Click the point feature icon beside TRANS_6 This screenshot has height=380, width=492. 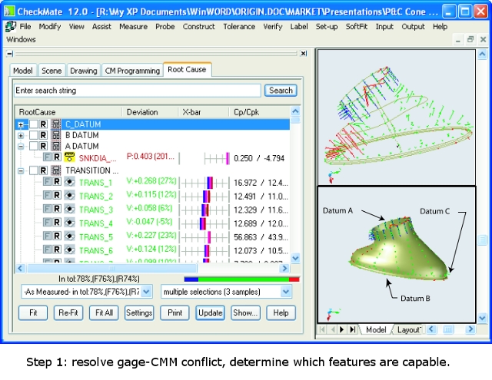[x=69, y=249]
